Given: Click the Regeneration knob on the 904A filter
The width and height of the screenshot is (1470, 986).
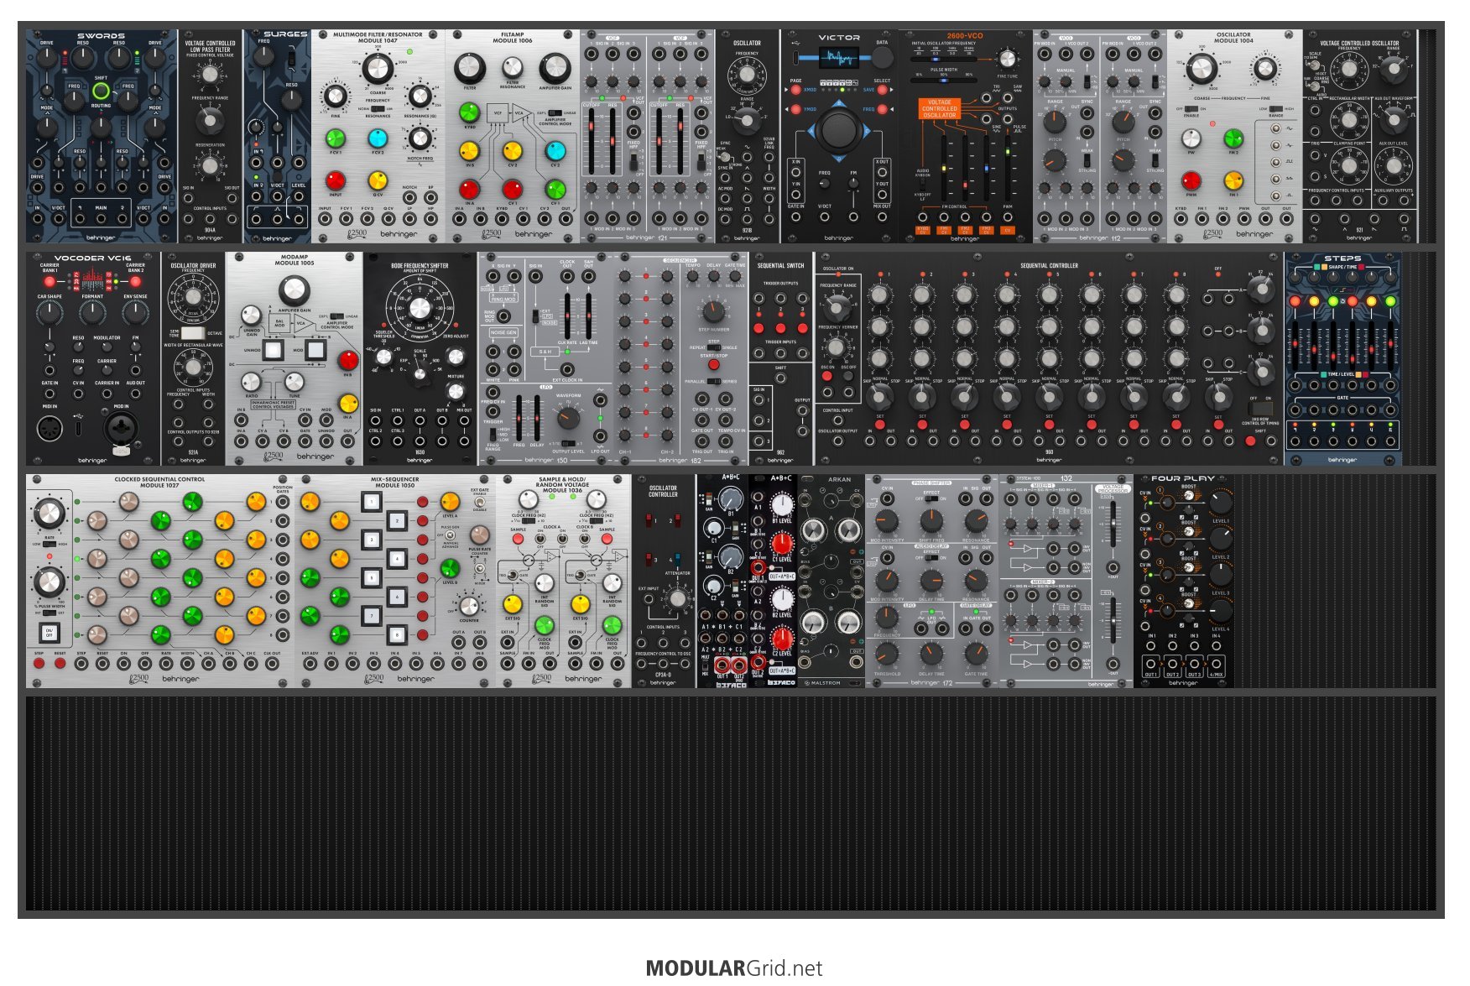Looking at the screenshot, I should (210, 165).
